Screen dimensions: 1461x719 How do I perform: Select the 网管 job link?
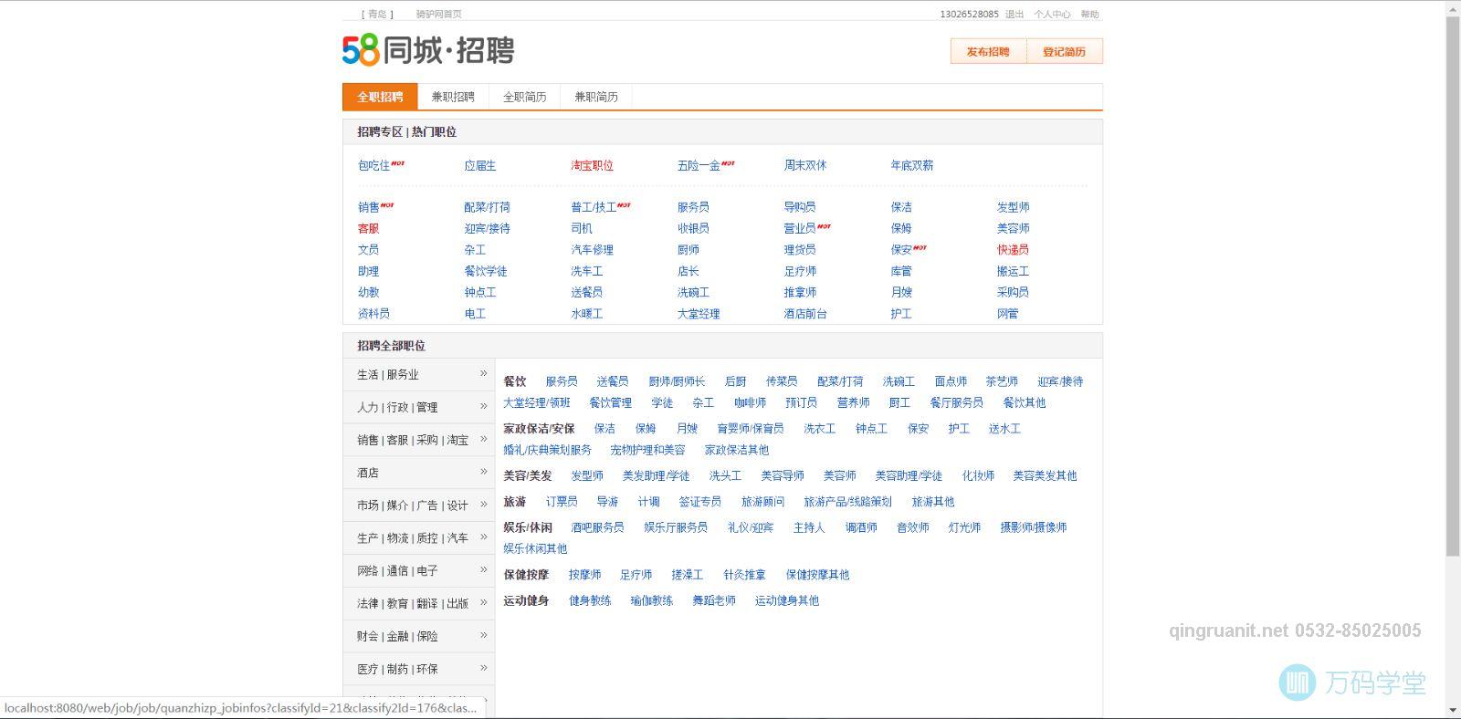click(1007, 314)
